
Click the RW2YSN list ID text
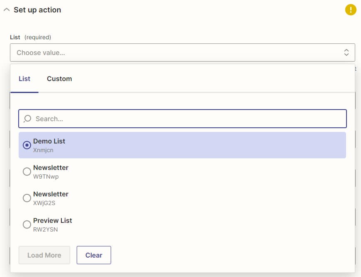pyautogui.click(x=45, y=229)
